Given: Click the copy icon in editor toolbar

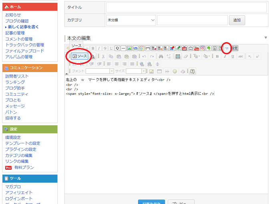Looking at the screenshot, I should click(111, 56).
